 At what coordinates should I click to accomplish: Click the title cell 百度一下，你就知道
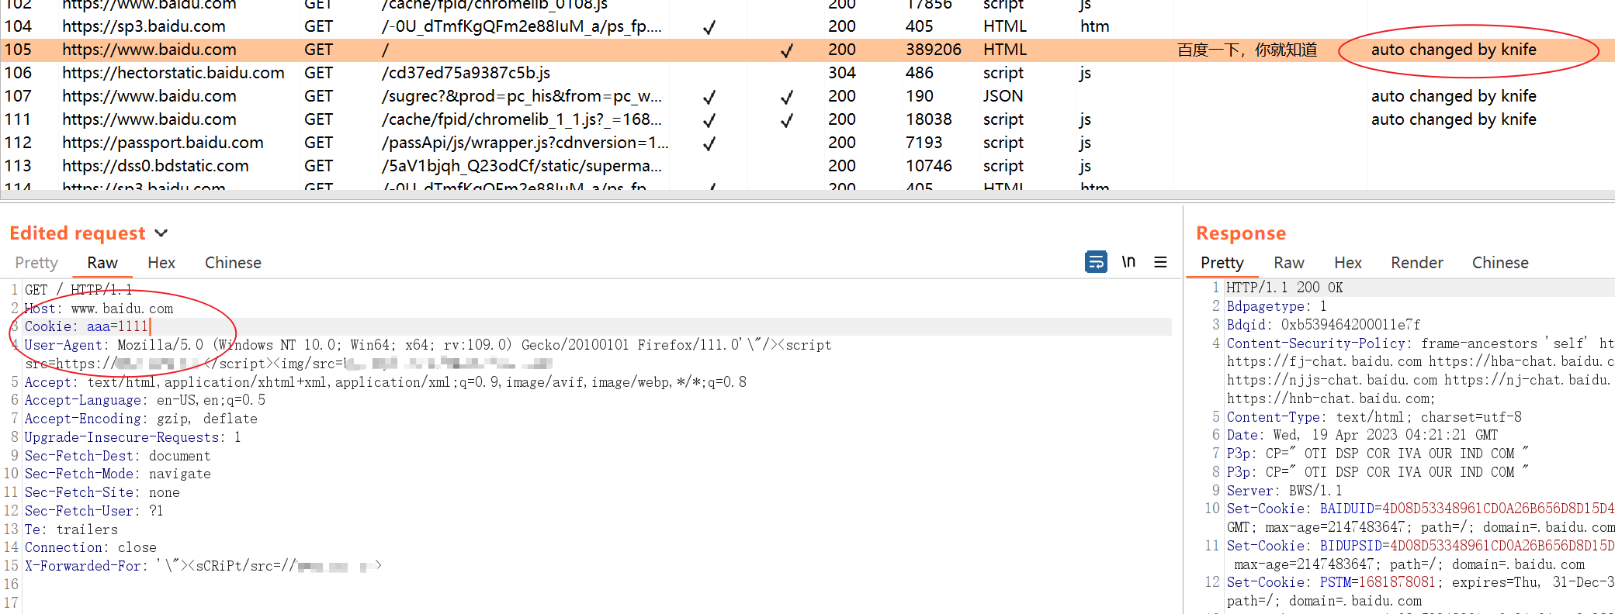1247,50
